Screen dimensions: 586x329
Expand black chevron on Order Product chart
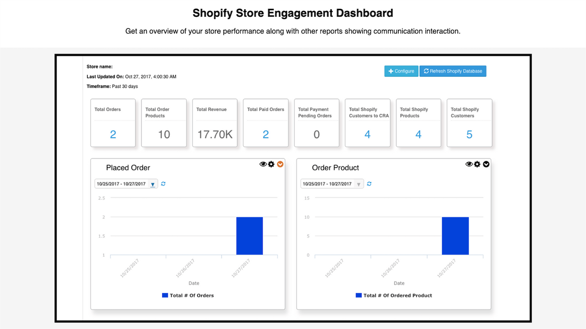point(486,164)
